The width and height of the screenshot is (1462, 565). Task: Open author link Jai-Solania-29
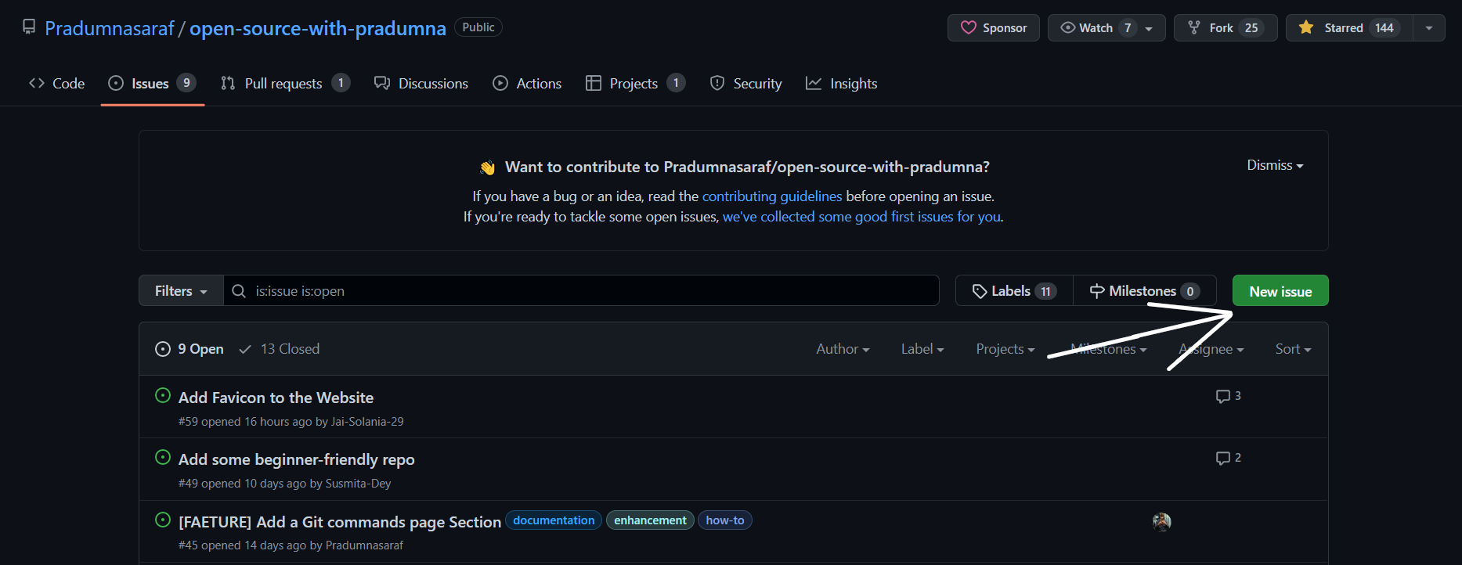367,422
